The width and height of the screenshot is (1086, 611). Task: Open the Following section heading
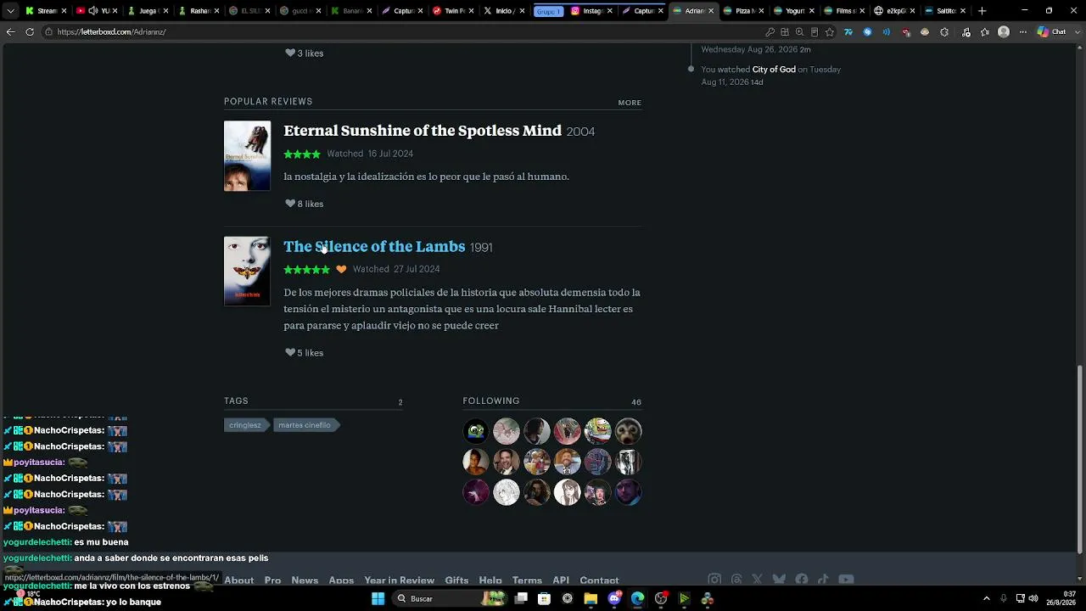(491, 401)
